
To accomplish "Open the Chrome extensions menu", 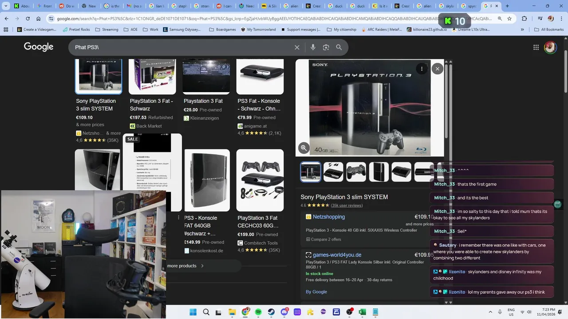I will tap(525, 19).
